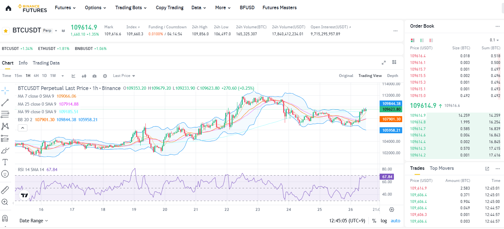Screen dimensions: 504x229
Task: Toggle log scale on chart
Action: click(x=384, y=221)
